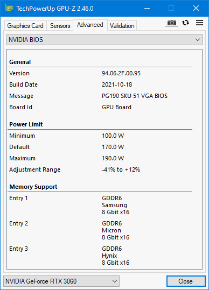Screen dimensions: 209x290
Task: Open the hamburger menu icon
Action: pos(199,23)
